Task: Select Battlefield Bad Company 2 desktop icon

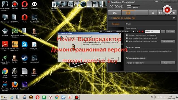Action: [x=5, y=6]
